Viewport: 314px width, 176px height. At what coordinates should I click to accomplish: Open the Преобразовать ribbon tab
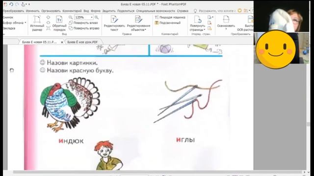[14, 11]
